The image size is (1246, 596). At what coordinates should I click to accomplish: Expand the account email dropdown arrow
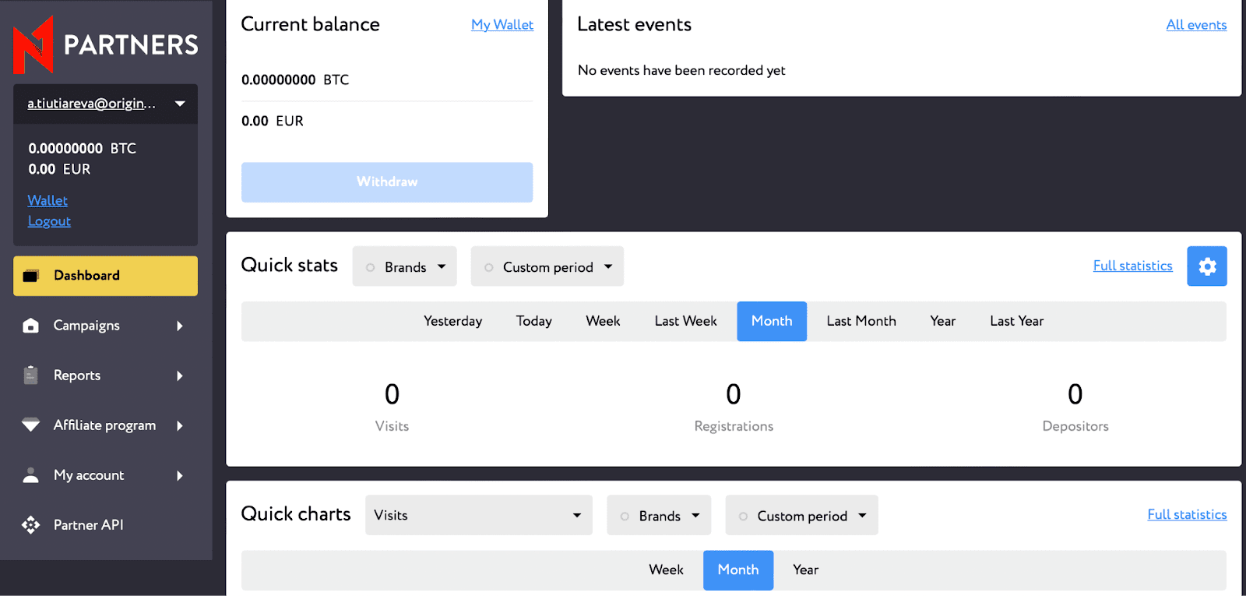[x=180, y=104]
